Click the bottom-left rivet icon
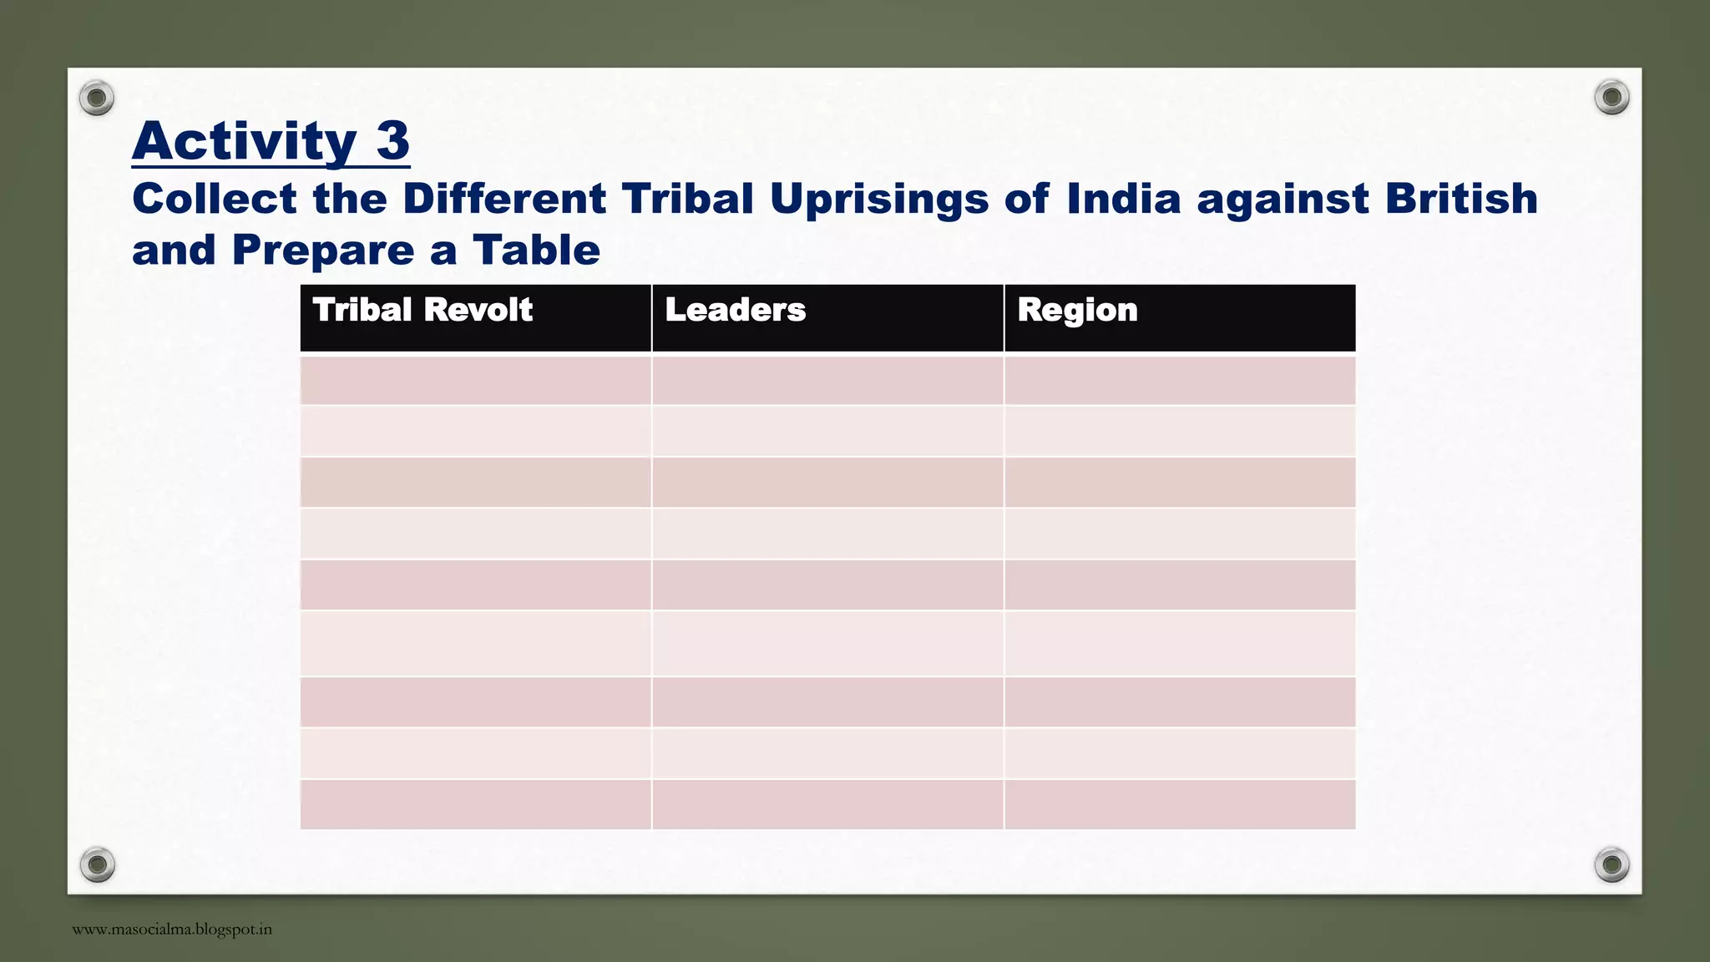Viewport: 1710px width, 962px height. click(97, 864)
